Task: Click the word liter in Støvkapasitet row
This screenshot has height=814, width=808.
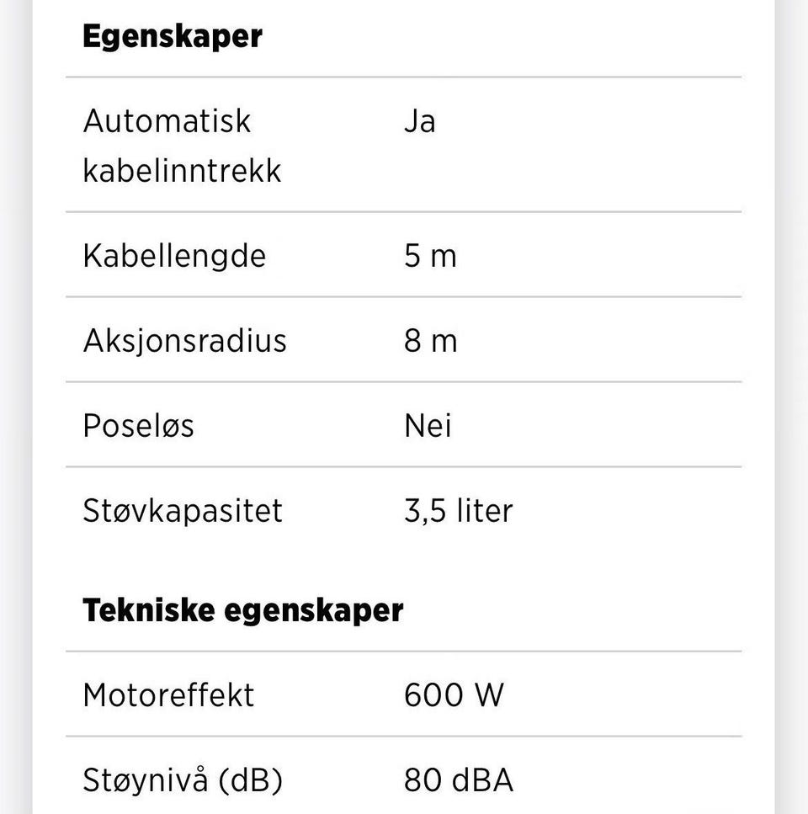Action: click(x=484, y=510)
